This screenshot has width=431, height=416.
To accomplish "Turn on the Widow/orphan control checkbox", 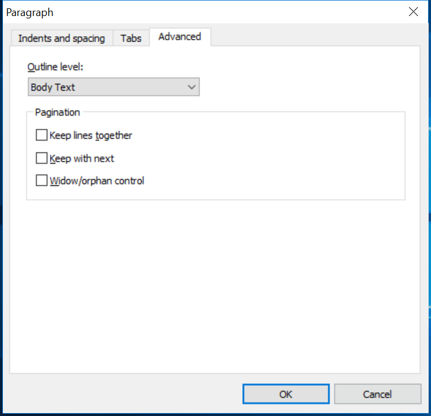I will click(42, 180).
